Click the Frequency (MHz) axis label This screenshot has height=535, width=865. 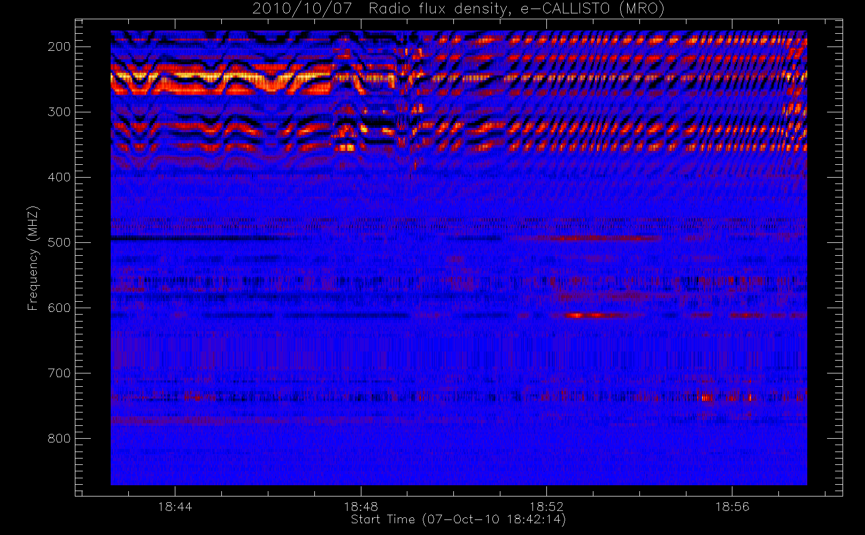pos(33,258)
